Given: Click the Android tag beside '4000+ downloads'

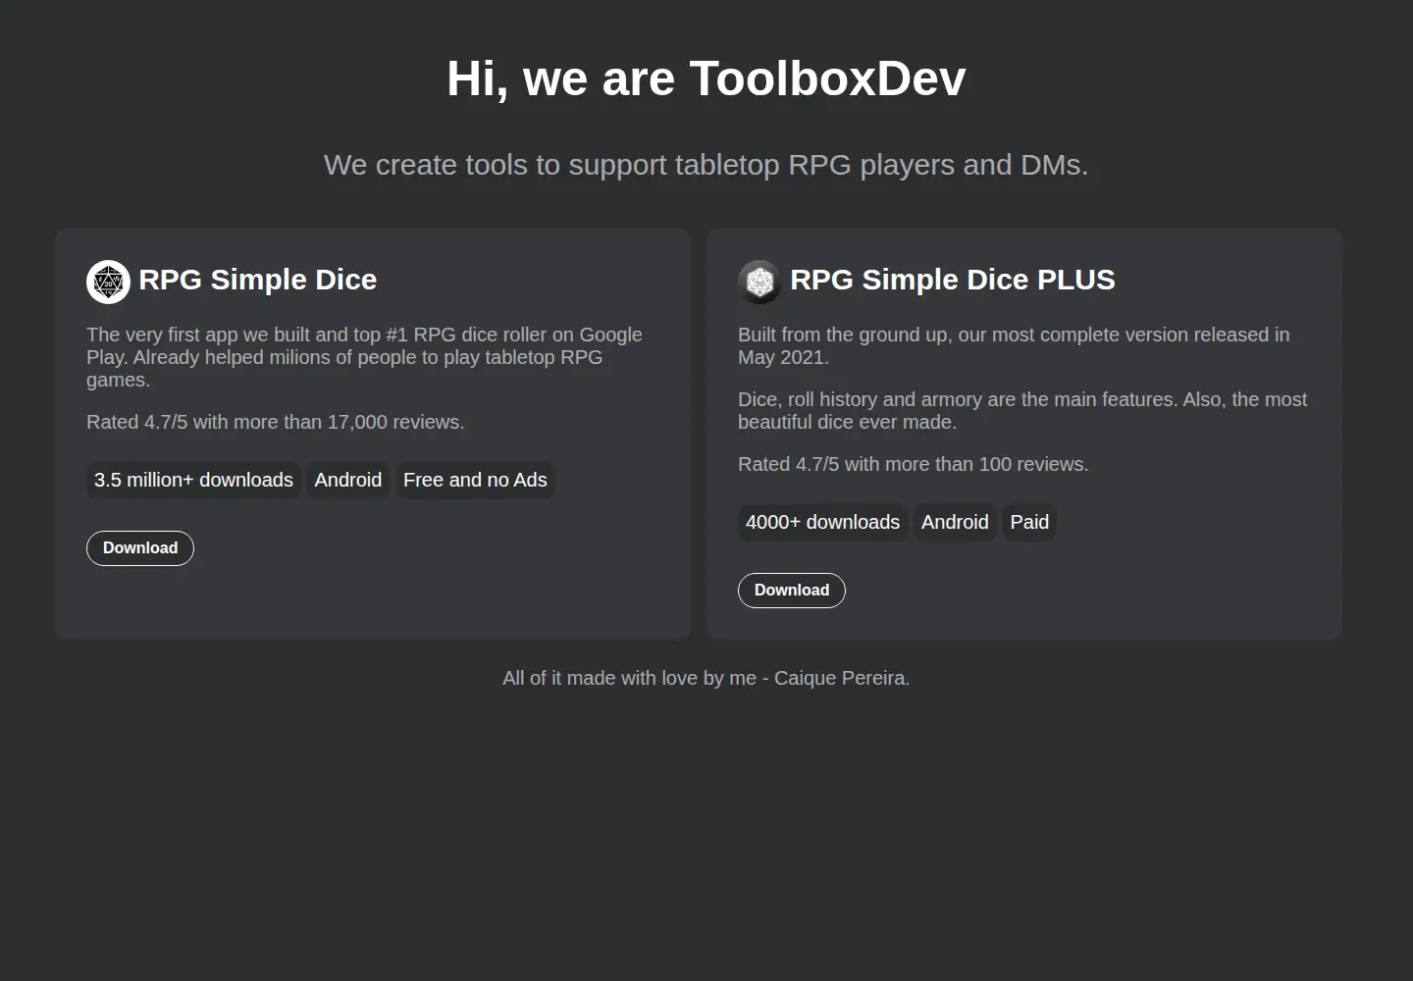Looking at the screenshot, I should pyautogui.click(x=955, y=522).
